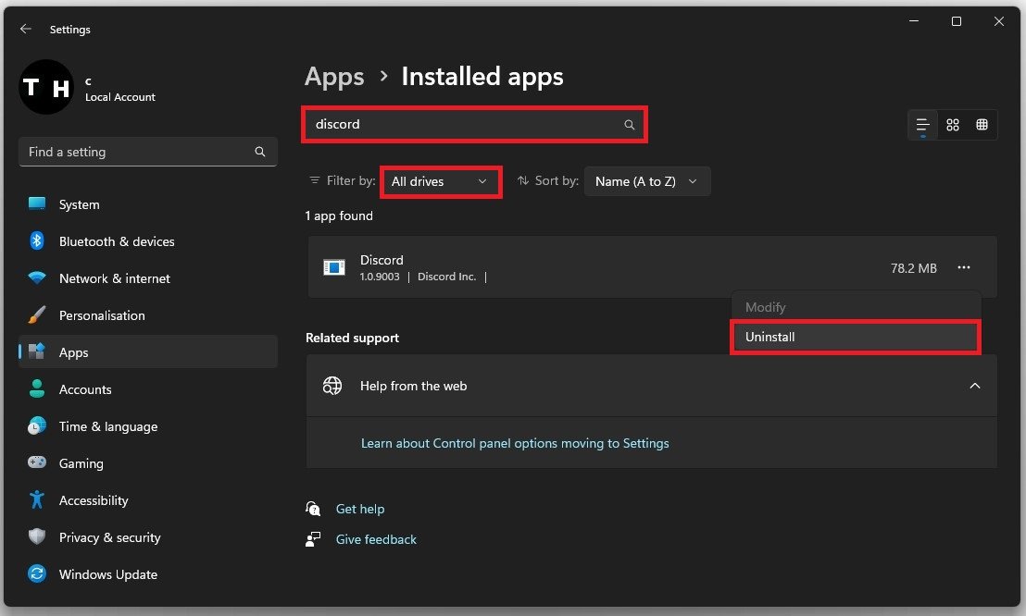Switch to the table view icon
Screen dimensions: 1026x616
coord(982,125)
